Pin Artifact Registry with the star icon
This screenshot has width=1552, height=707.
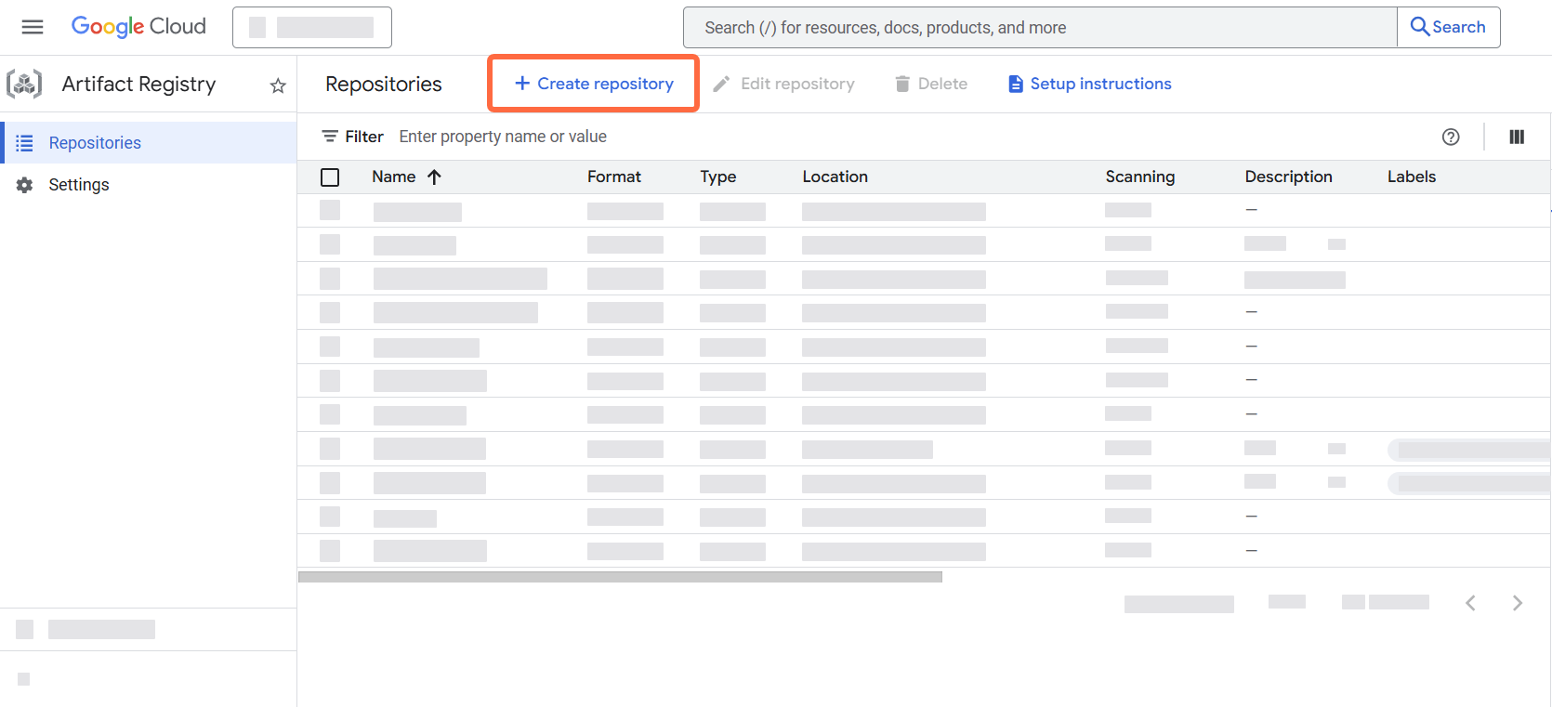[278, 85]
